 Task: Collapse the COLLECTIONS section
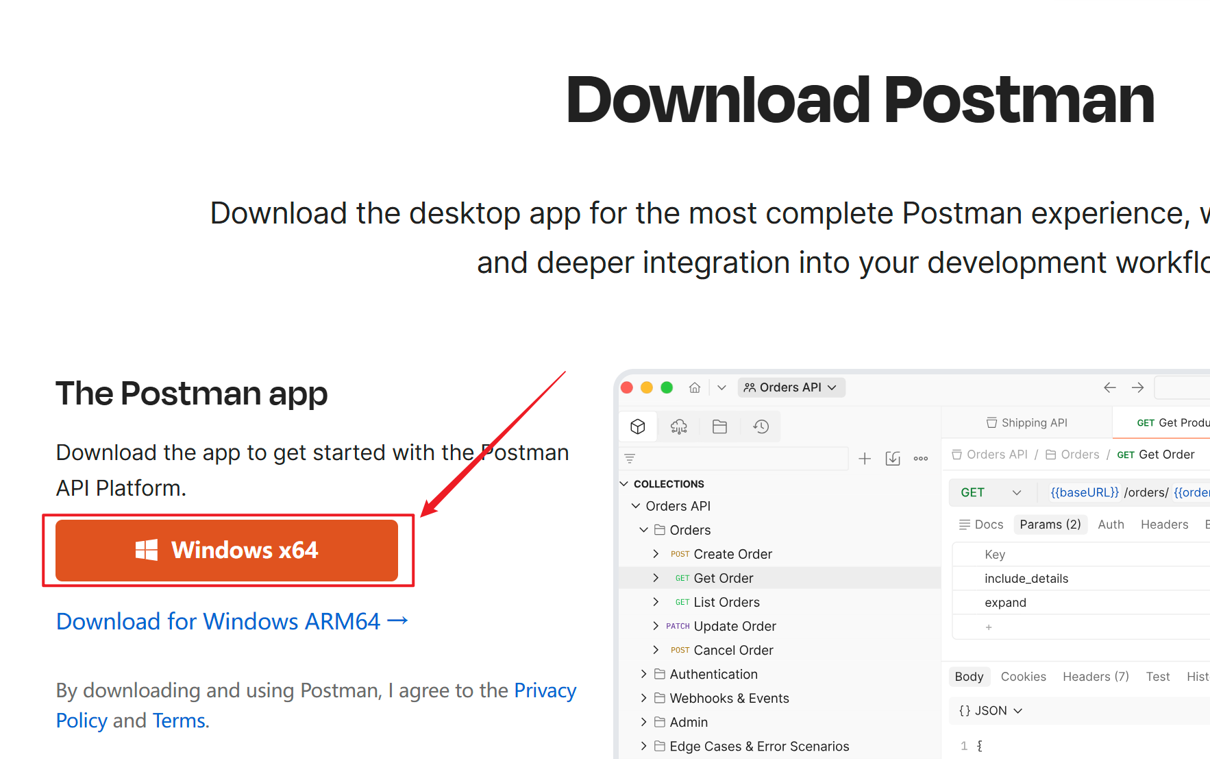point(624,483)
